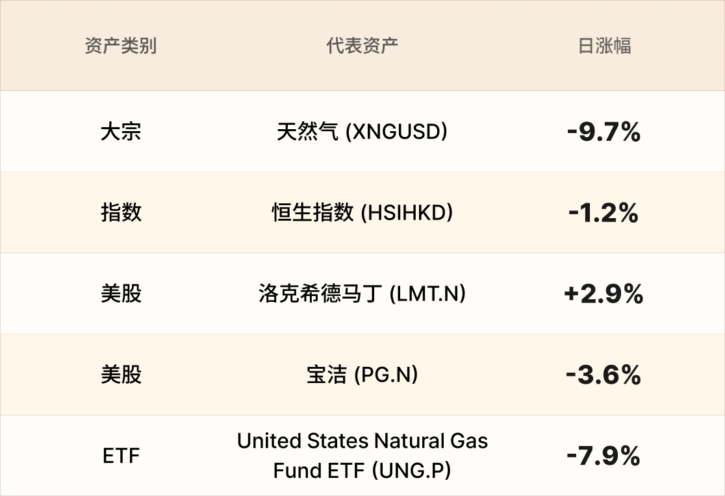Click the 代表资产 column header
The height and width of the screenshot is (496, 725).
coord(362,46)
